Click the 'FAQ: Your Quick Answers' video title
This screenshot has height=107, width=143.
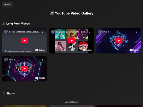[x=71, y=32]
